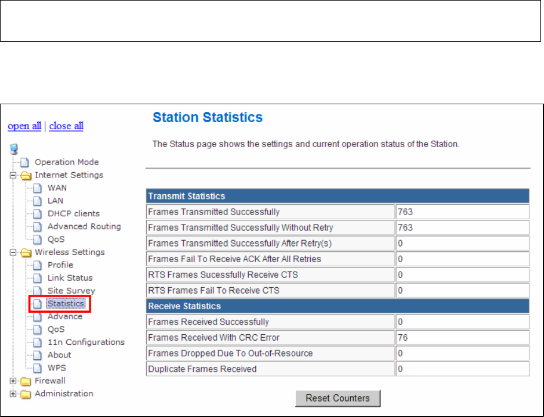Expand the Administration tree node
544x417 pixels.
(13, 394)
